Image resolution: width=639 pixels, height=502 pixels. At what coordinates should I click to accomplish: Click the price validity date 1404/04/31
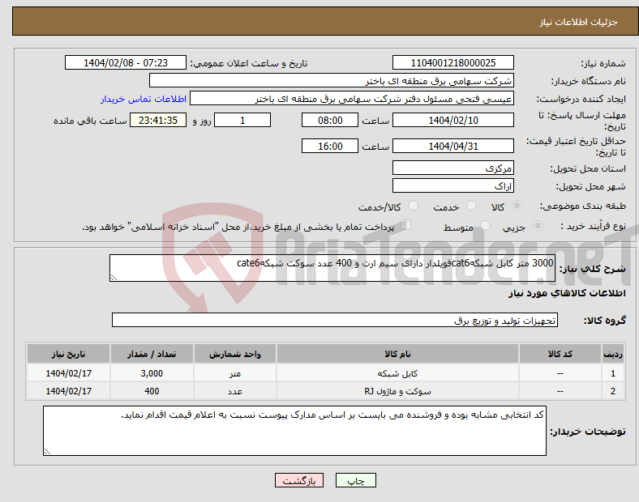point(452,146)
